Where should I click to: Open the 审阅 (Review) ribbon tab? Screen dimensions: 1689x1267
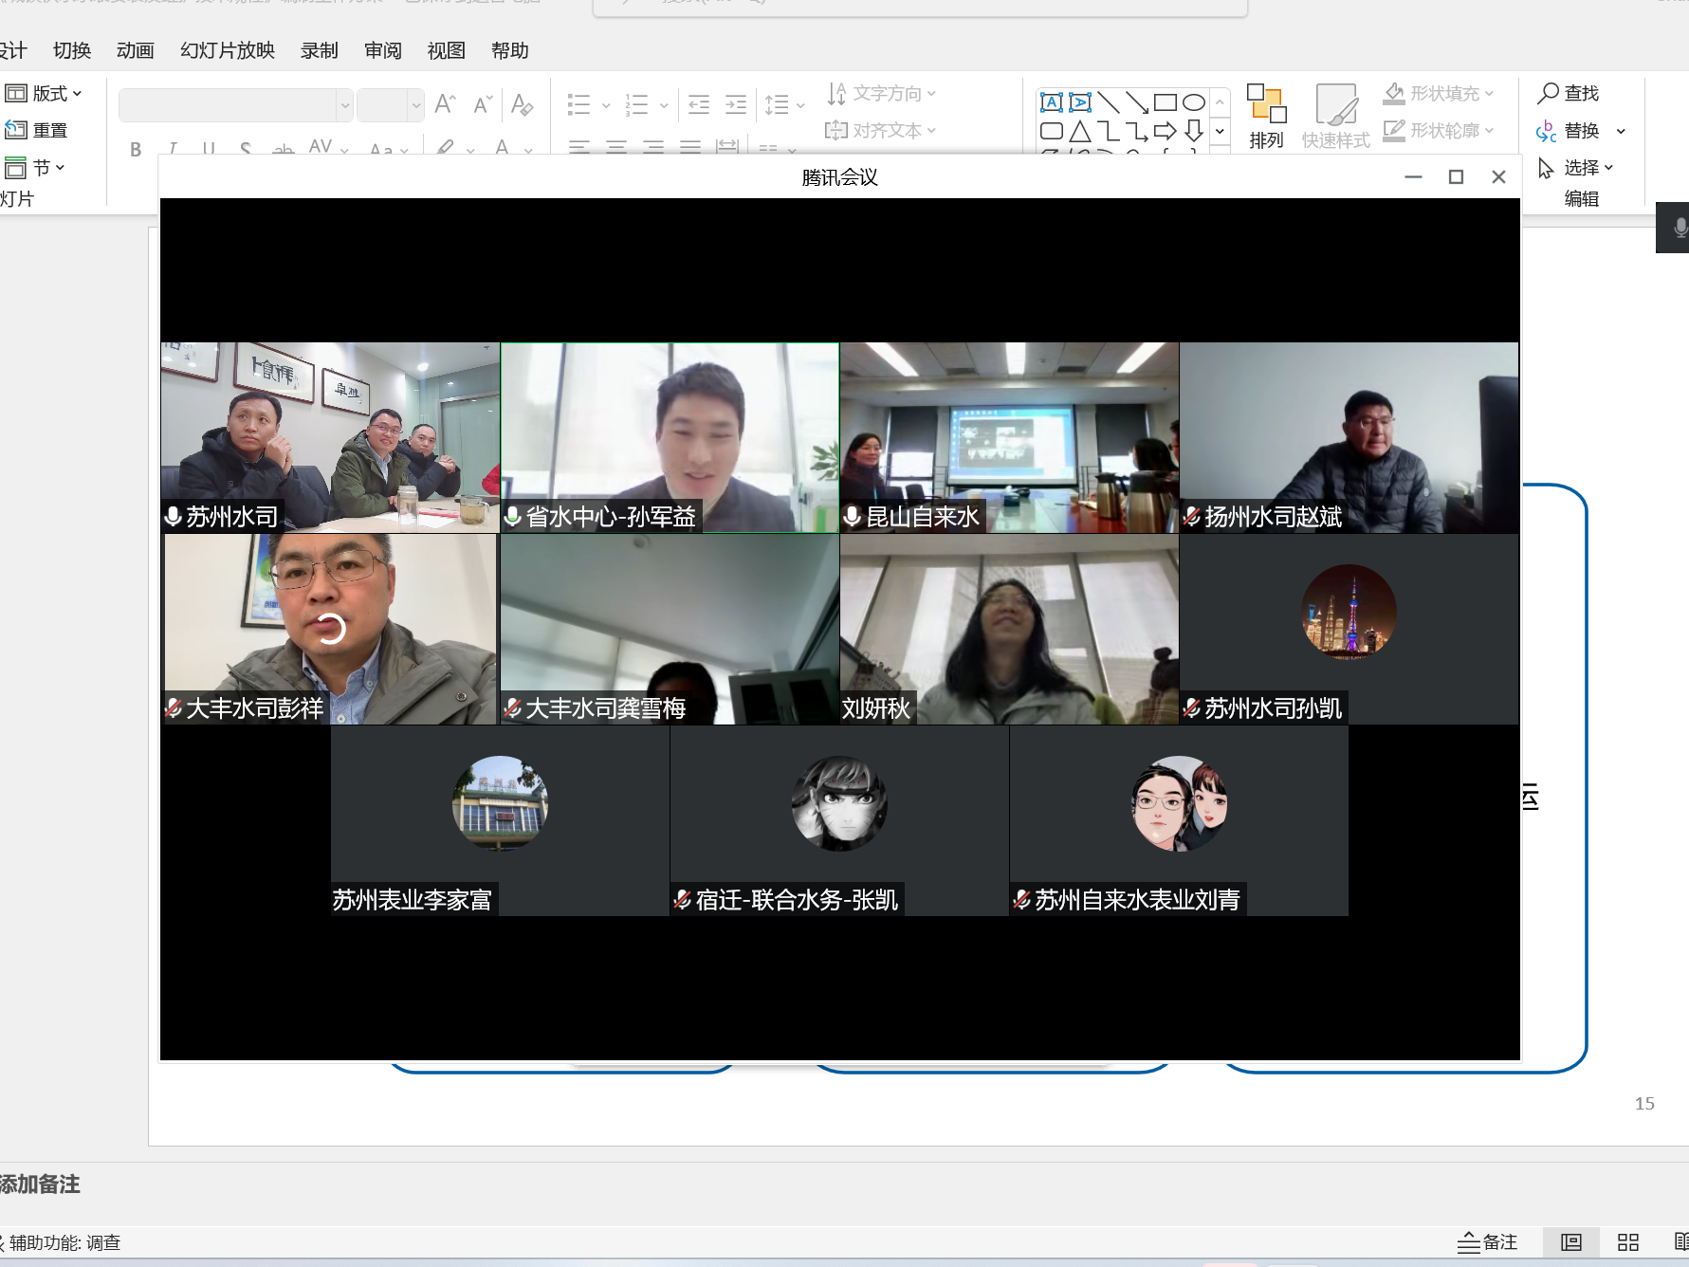[383, 50]
